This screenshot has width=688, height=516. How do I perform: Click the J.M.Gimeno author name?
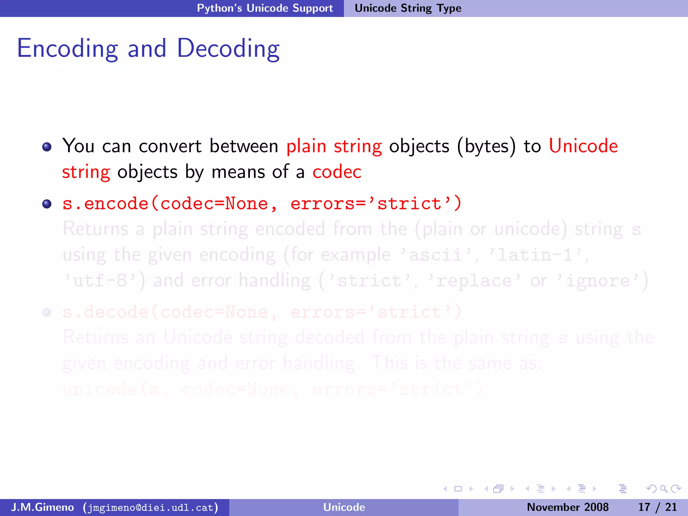42,507
